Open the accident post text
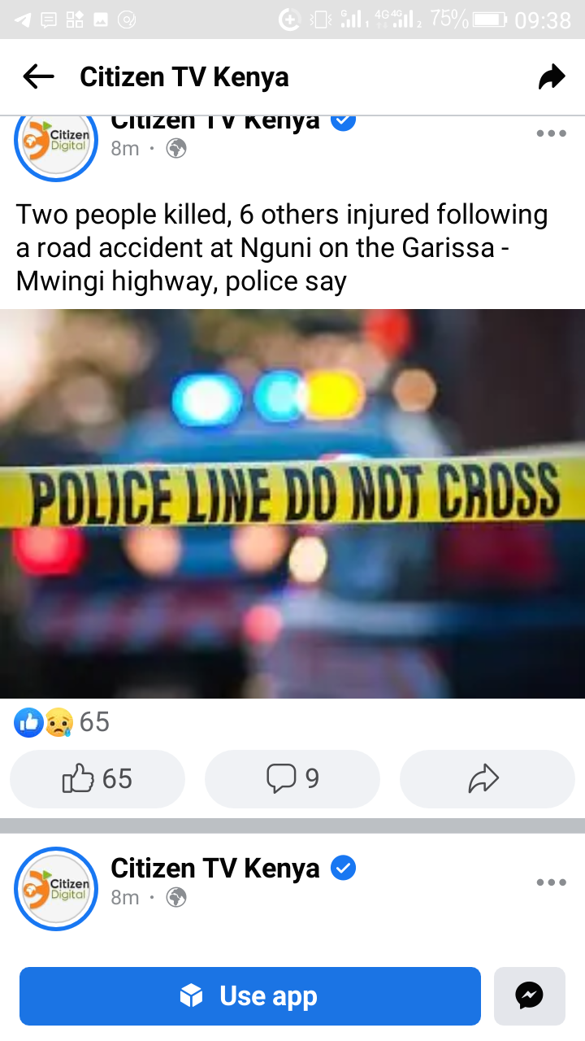This screenshot has height=1041, width=585. (282, 248)
